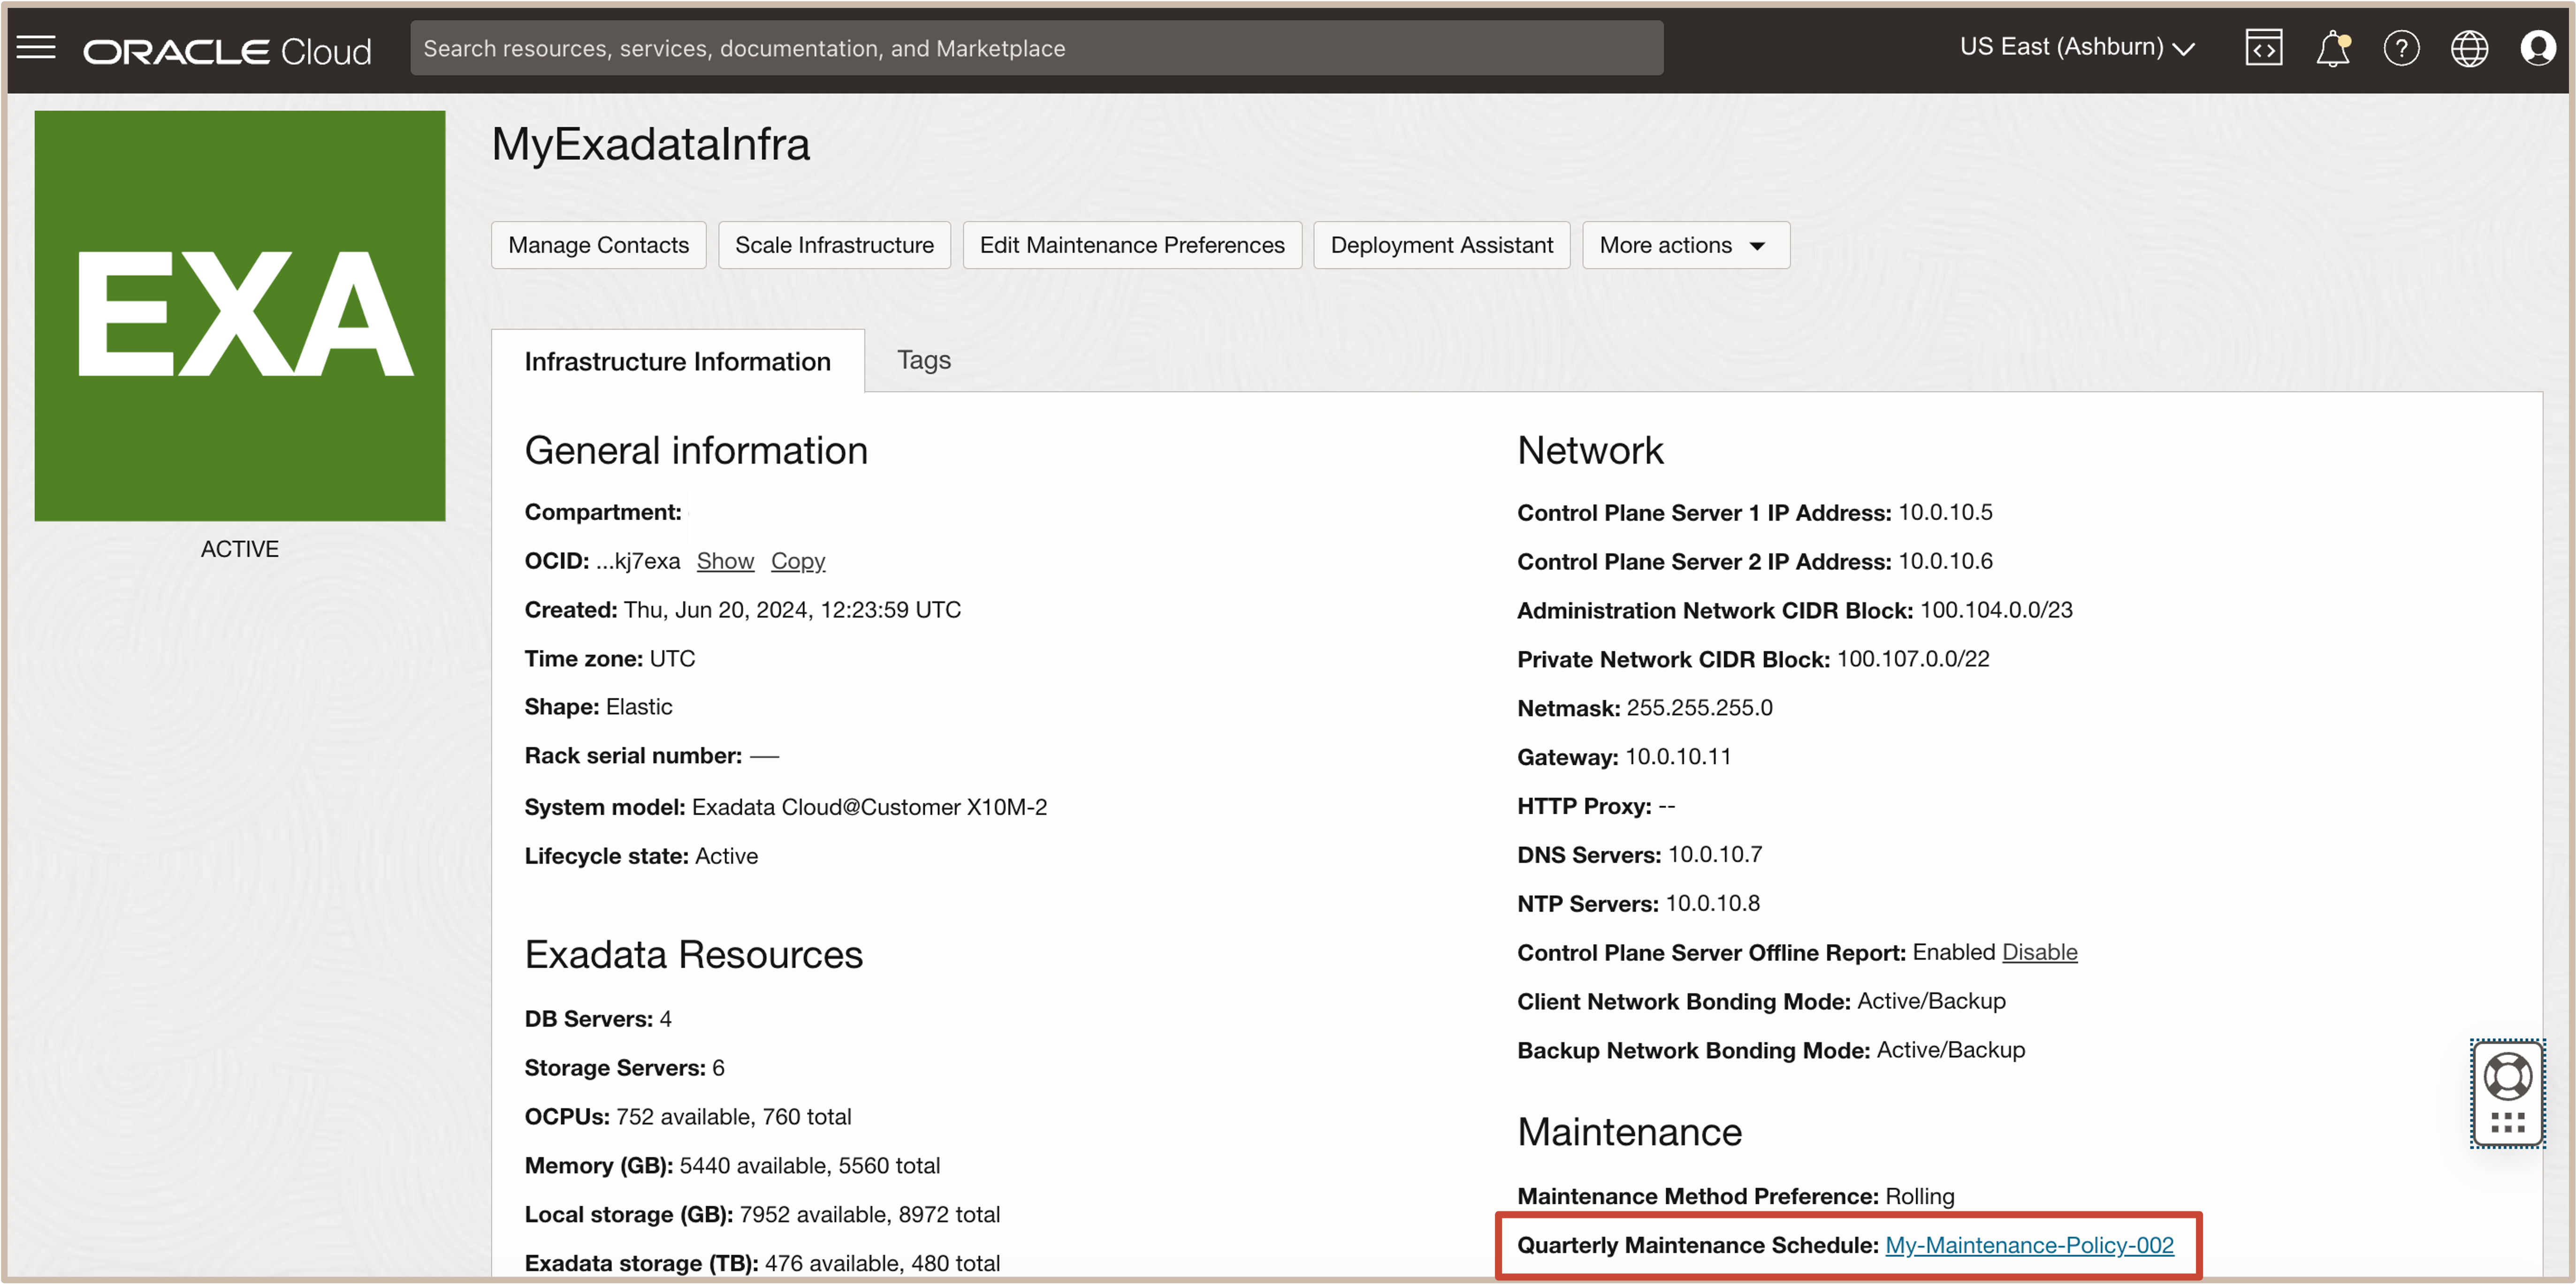Launch the Deployment Assistant

[x=1441, y=245]
